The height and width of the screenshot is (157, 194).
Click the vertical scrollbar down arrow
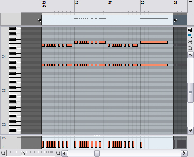(x=190, y=130)
